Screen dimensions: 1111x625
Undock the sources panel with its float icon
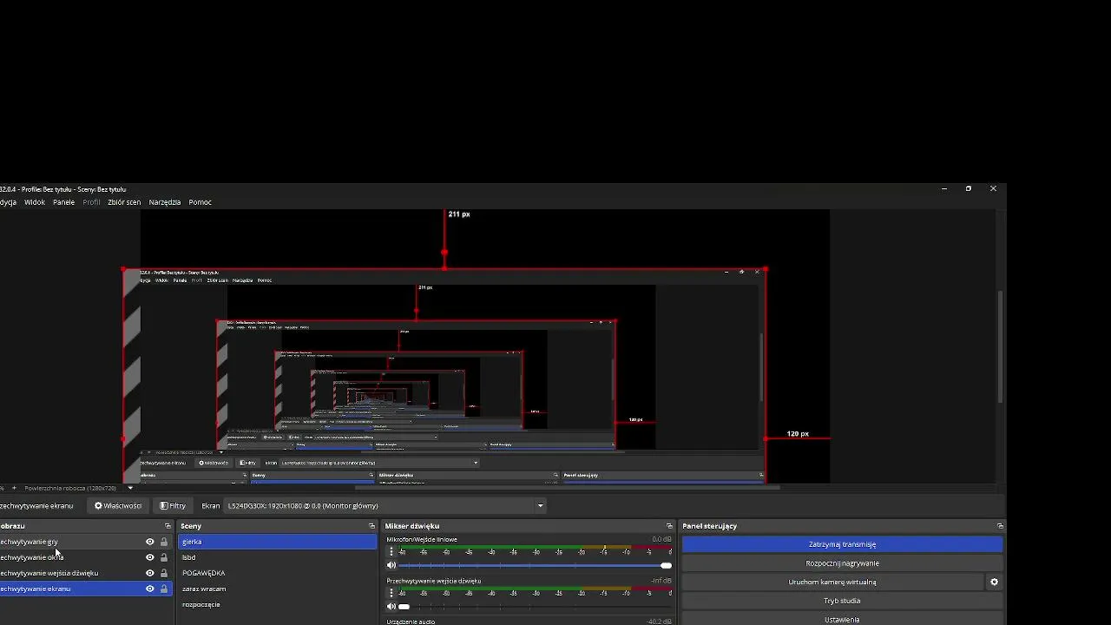[168, 526]
